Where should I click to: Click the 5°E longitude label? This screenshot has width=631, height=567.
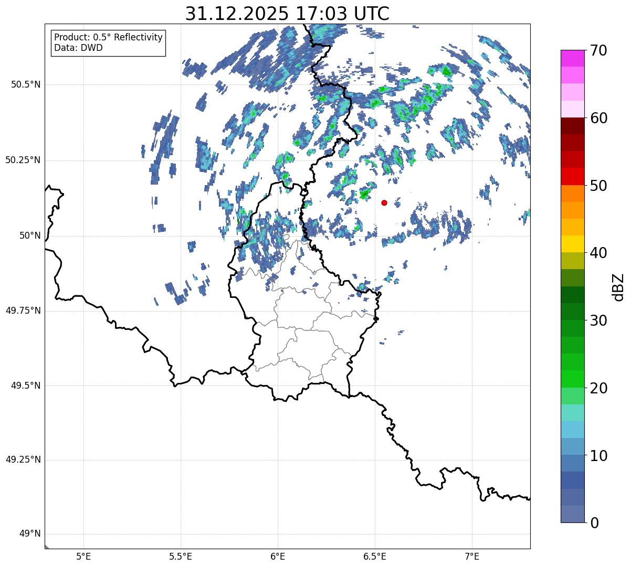point(83,557)
